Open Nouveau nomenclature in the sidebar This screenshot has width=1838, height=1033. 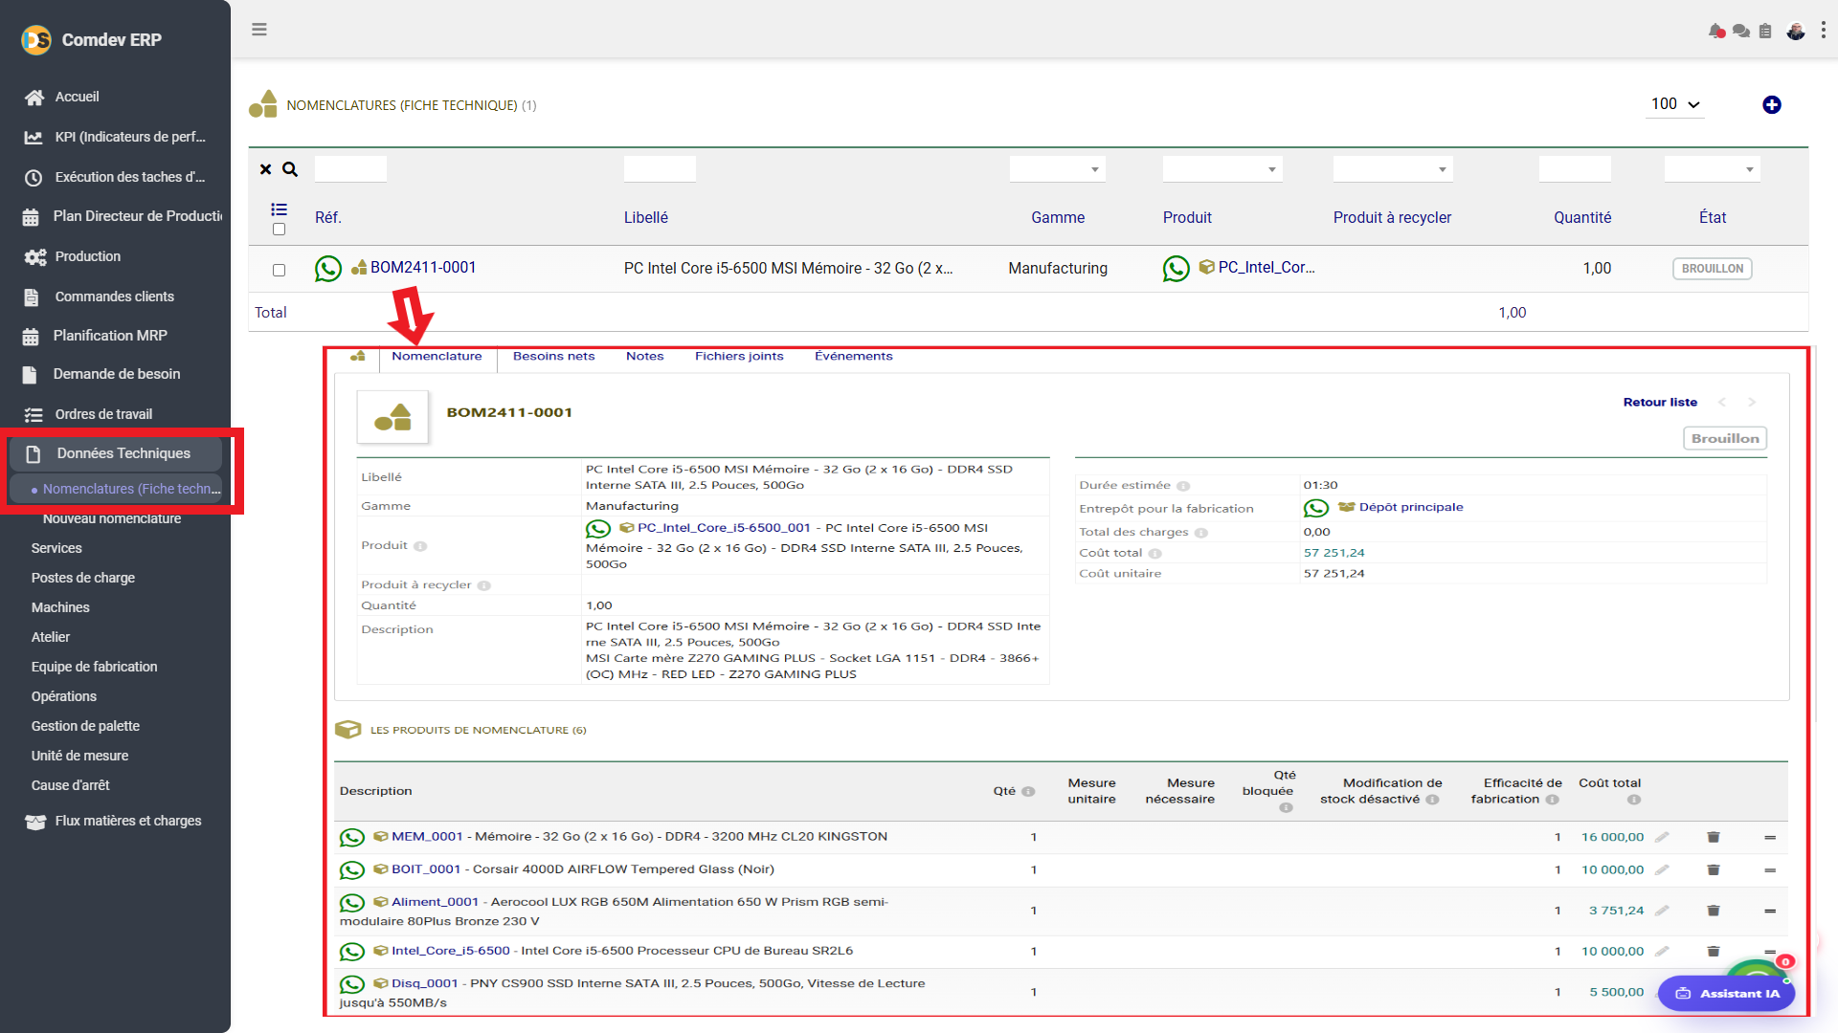(x=112, y=519)
